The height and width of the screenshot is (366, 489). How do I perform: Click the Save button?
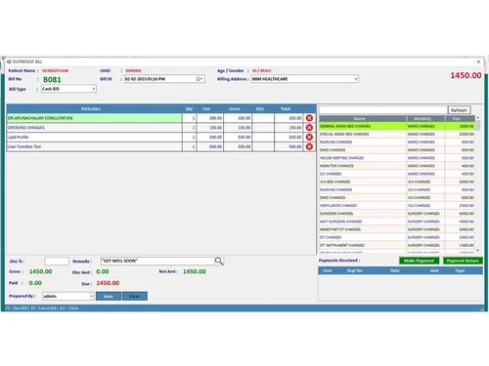[109, 296]
